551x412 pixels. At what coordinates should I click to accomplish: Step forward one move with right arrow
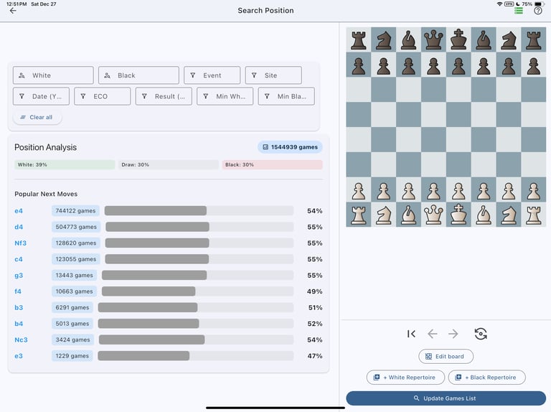tap(453, 334)
